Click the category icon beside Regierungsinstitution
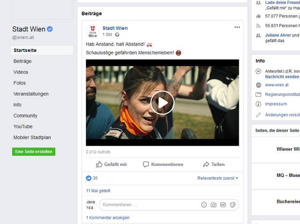Image resolution: width=300 pixels, height=224 pixels. click(x=258, y=94)
